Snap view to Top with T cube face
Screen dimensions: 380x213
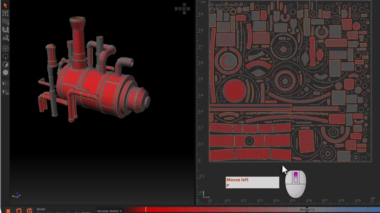point(184,5)
